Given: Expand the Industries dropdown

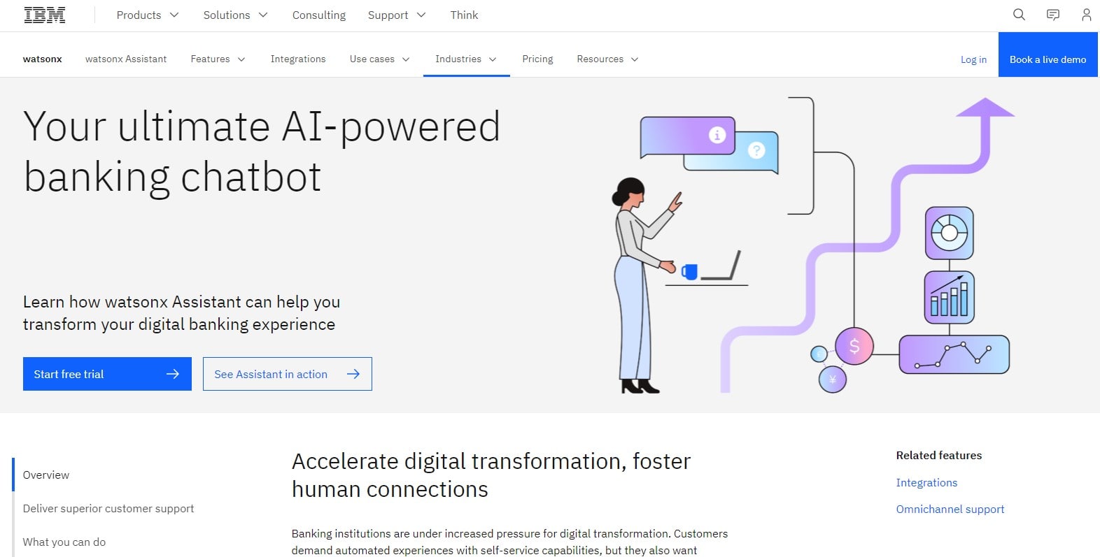Looking at the screenshot, I should click(x=466, y=59).
